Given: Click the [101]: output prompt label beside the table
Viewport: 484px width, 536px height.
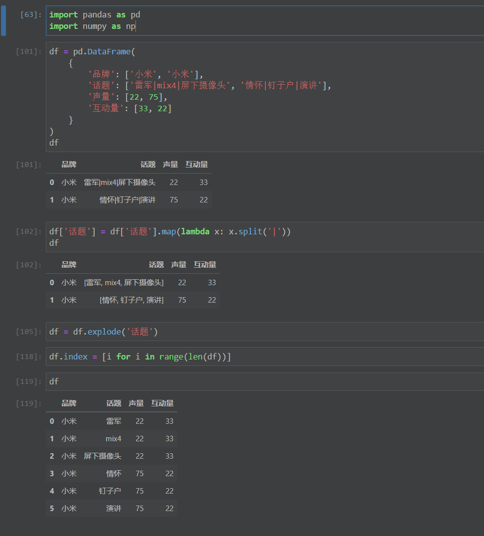Looking at the screenshot, I should point(29,165).
